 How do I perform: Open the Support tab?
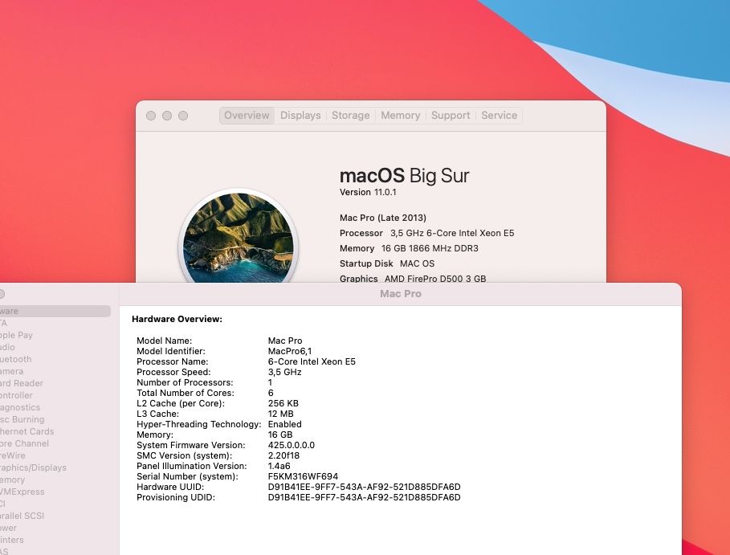click(x=451, y=116)
